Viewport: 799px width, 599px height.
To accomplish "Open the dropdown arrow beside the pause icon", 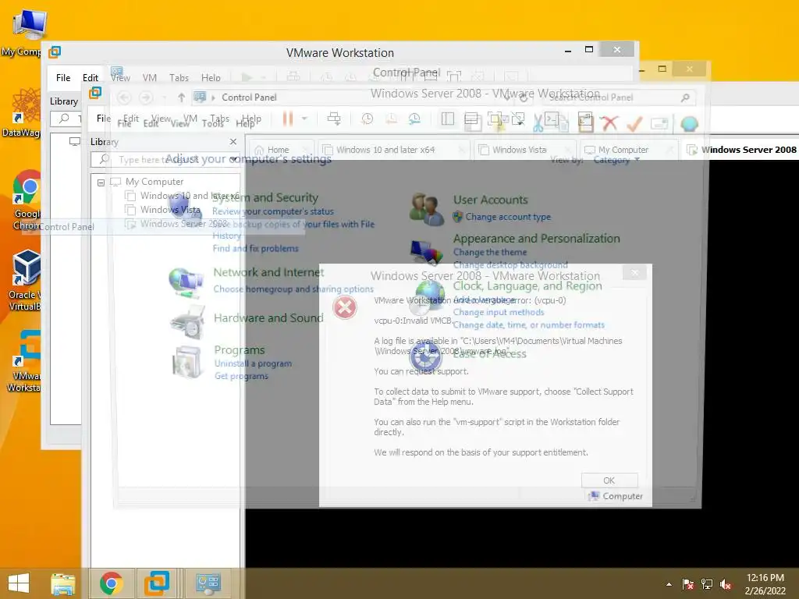I will tap(305, 119).
